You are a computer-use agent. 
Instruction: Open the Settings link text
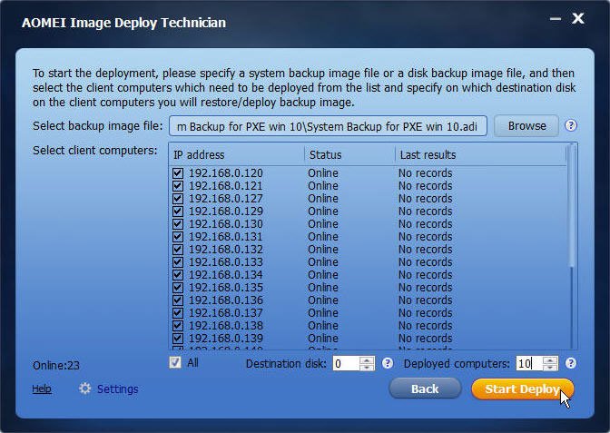click(117, 389)
